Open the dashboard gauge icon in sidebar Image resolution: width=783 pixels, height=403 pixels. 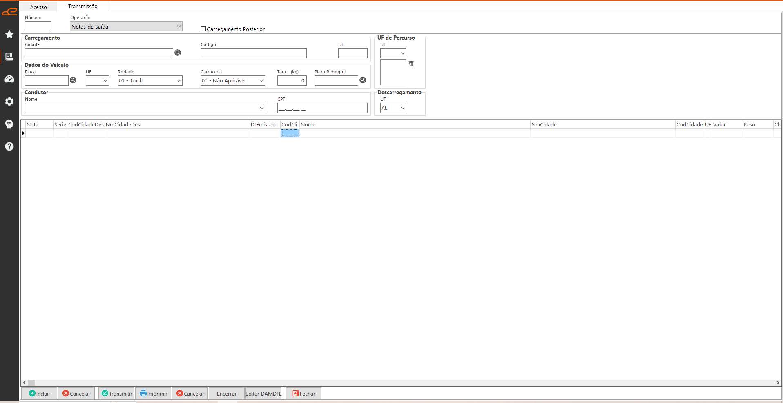click(9, 79)
